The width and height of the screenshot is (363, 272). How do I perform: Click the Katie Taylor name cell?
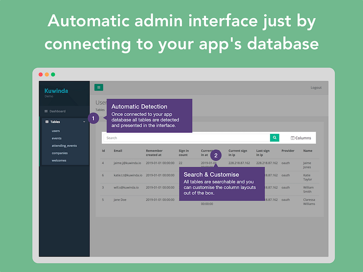tap(308, 177)
